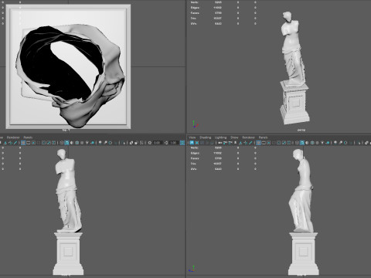Viewport: 371px width, 278px height.
Task: Click 'Faces:' readout in side view panel
Action: pyautogui.click(x=195, y=158)
